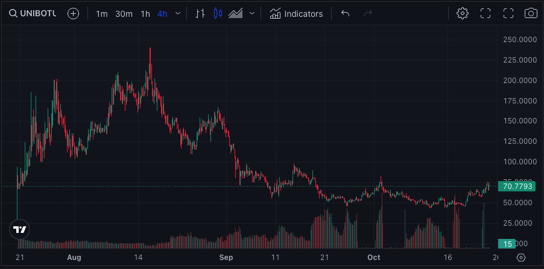Click the Oct label on time axis

click(x=374, y=258)
